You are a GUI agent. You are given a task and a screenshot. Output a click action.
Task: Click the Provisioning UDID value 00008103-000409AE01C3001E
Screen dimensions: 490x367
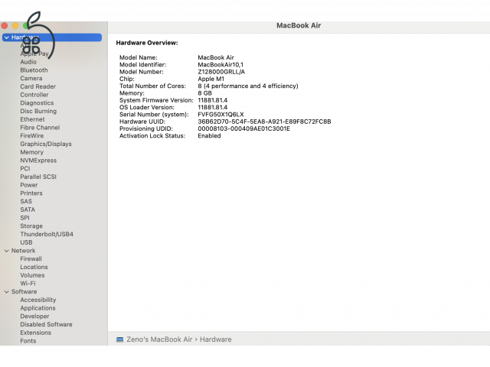coord(243,129)
